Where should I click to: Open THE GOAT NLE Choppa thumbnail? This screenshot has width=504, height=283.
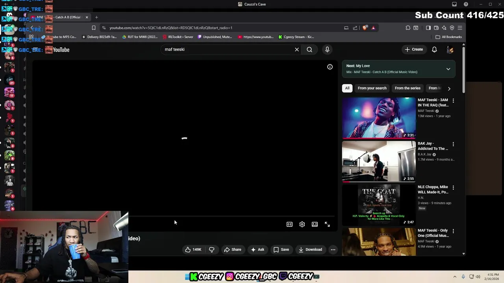pos(379,205)
